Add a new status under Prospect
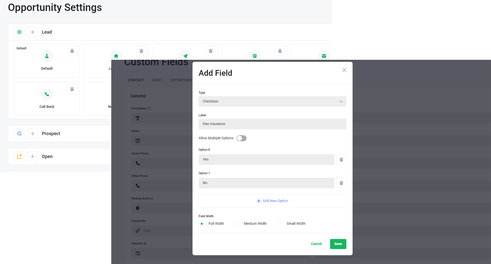491x264 pixels. 33,133
